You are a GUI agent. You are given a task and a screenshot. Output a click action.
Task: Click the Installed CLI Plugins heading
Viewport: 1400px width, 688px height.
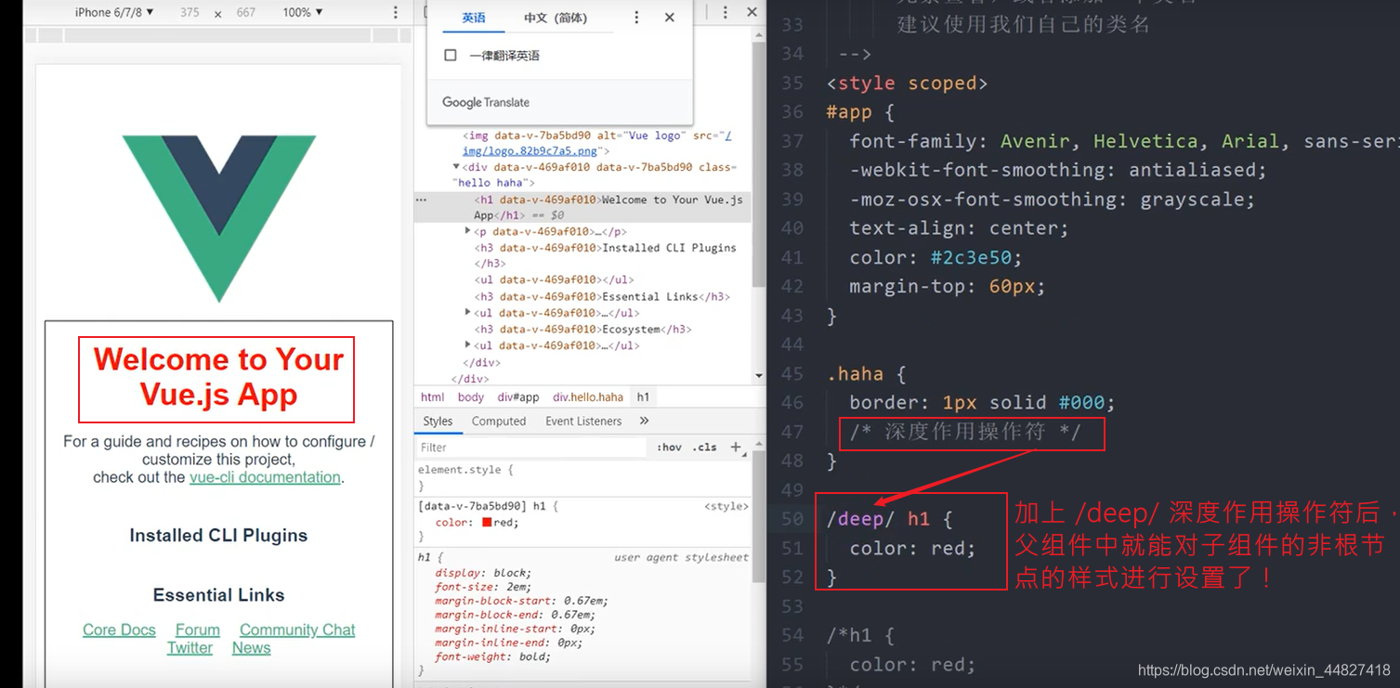[218, 536]
